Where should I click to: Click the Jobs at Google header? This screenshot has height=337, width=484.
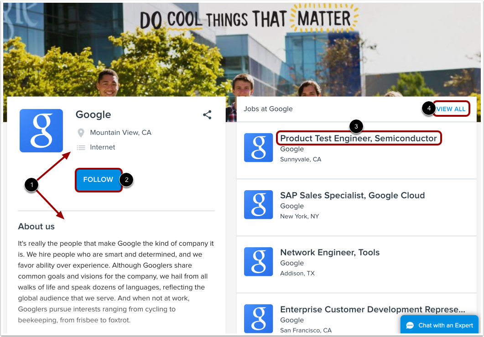click(x=268, y=109)
